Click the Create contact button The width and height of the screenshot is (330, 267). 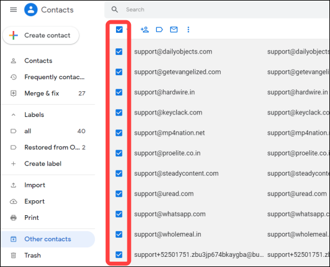click(x=41, y=35)
